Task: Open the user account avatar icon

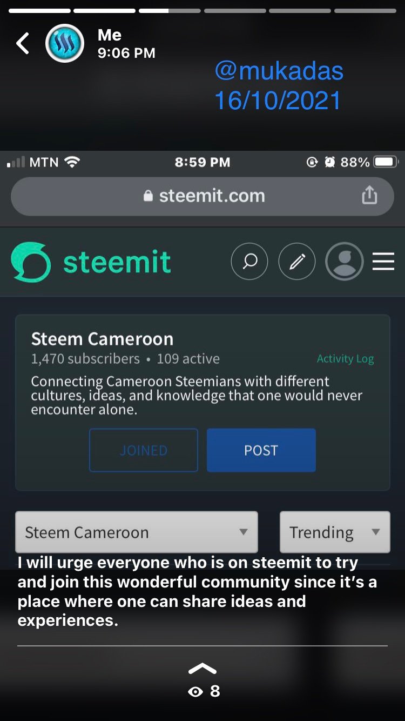Action: point(344,262)
